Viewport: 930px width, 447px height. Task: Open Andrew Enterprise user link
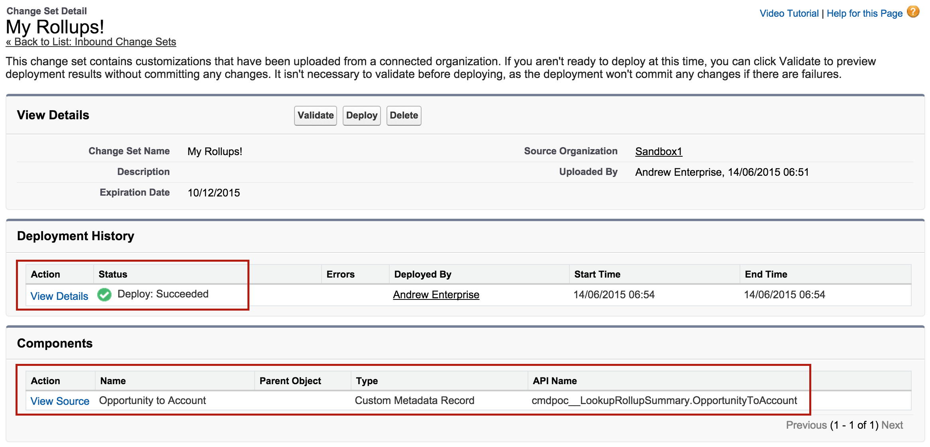436,295
